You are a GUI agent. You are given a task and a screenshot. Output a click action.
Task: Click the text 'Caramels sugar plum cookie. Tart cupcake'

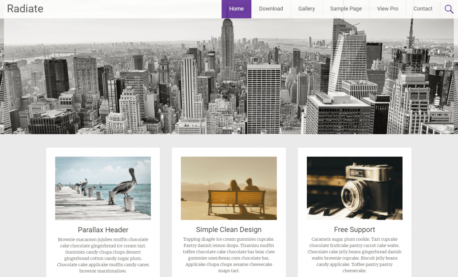[354, 239]
